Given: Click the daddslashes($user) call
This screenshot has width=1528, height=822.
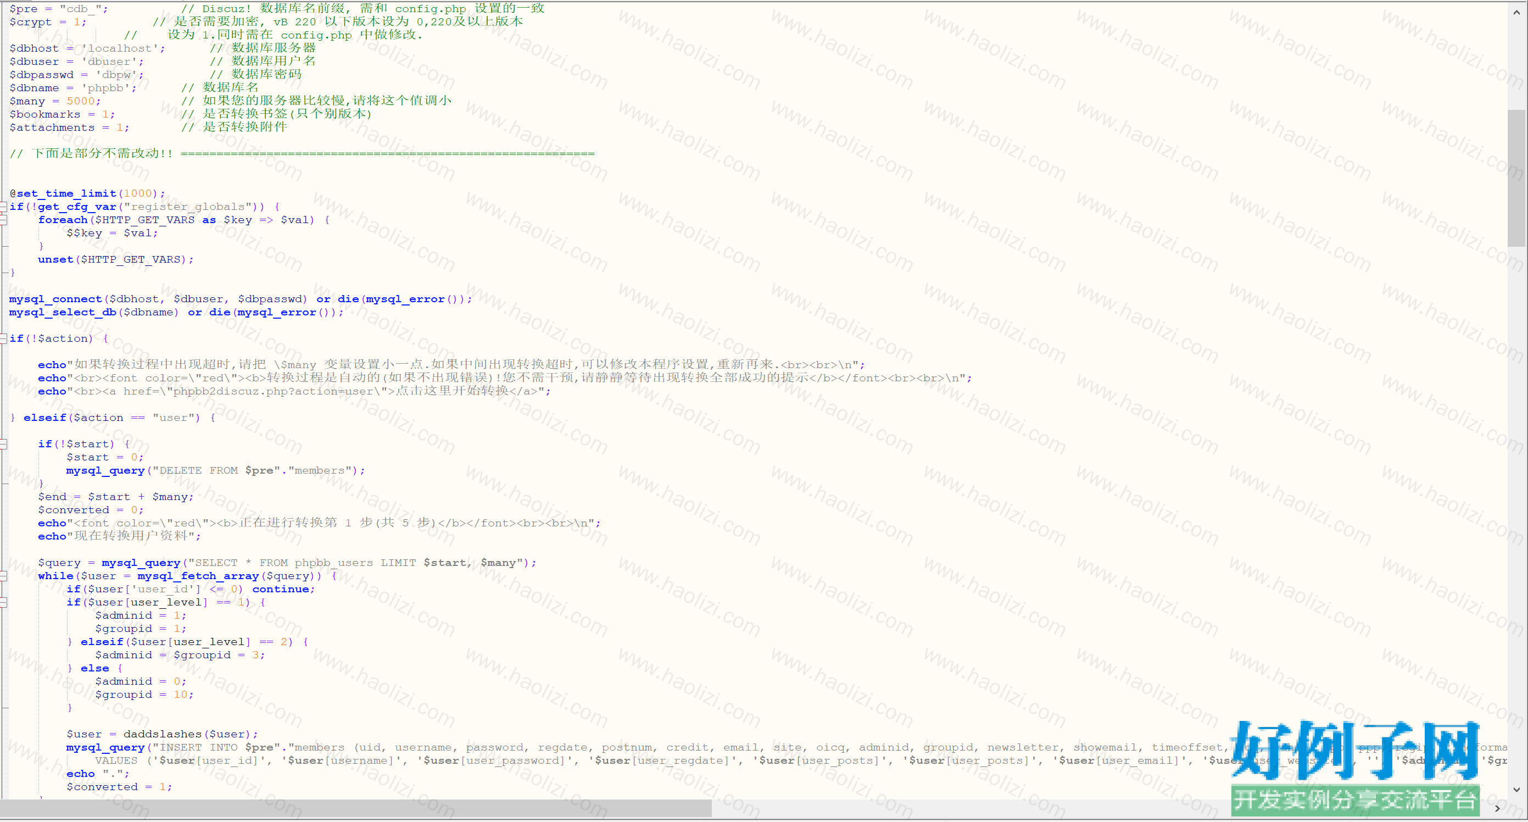Looking at the screenshot, I should 191,734.
